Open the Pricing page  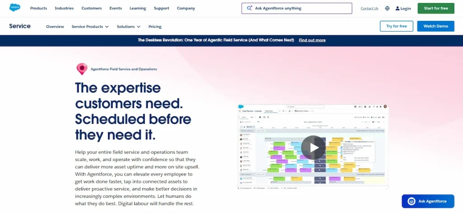(155, 27)
